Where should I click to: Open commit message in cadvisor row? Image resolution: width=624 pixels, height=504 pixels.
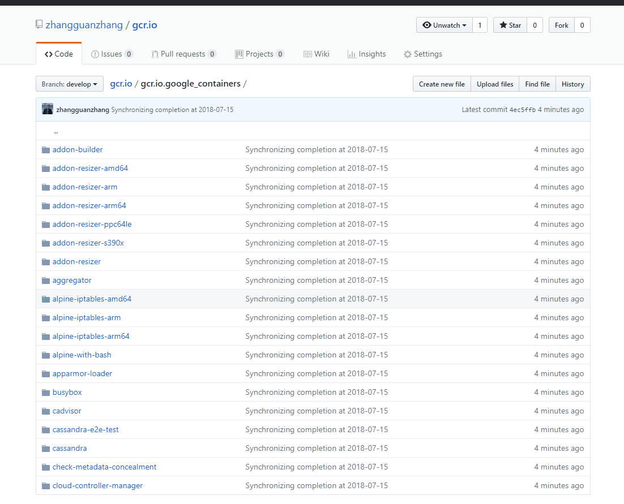(x=317, y=411)
